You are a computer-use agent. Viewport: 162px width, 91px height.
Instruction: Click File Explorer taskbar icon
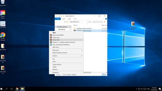pos(22,89)
